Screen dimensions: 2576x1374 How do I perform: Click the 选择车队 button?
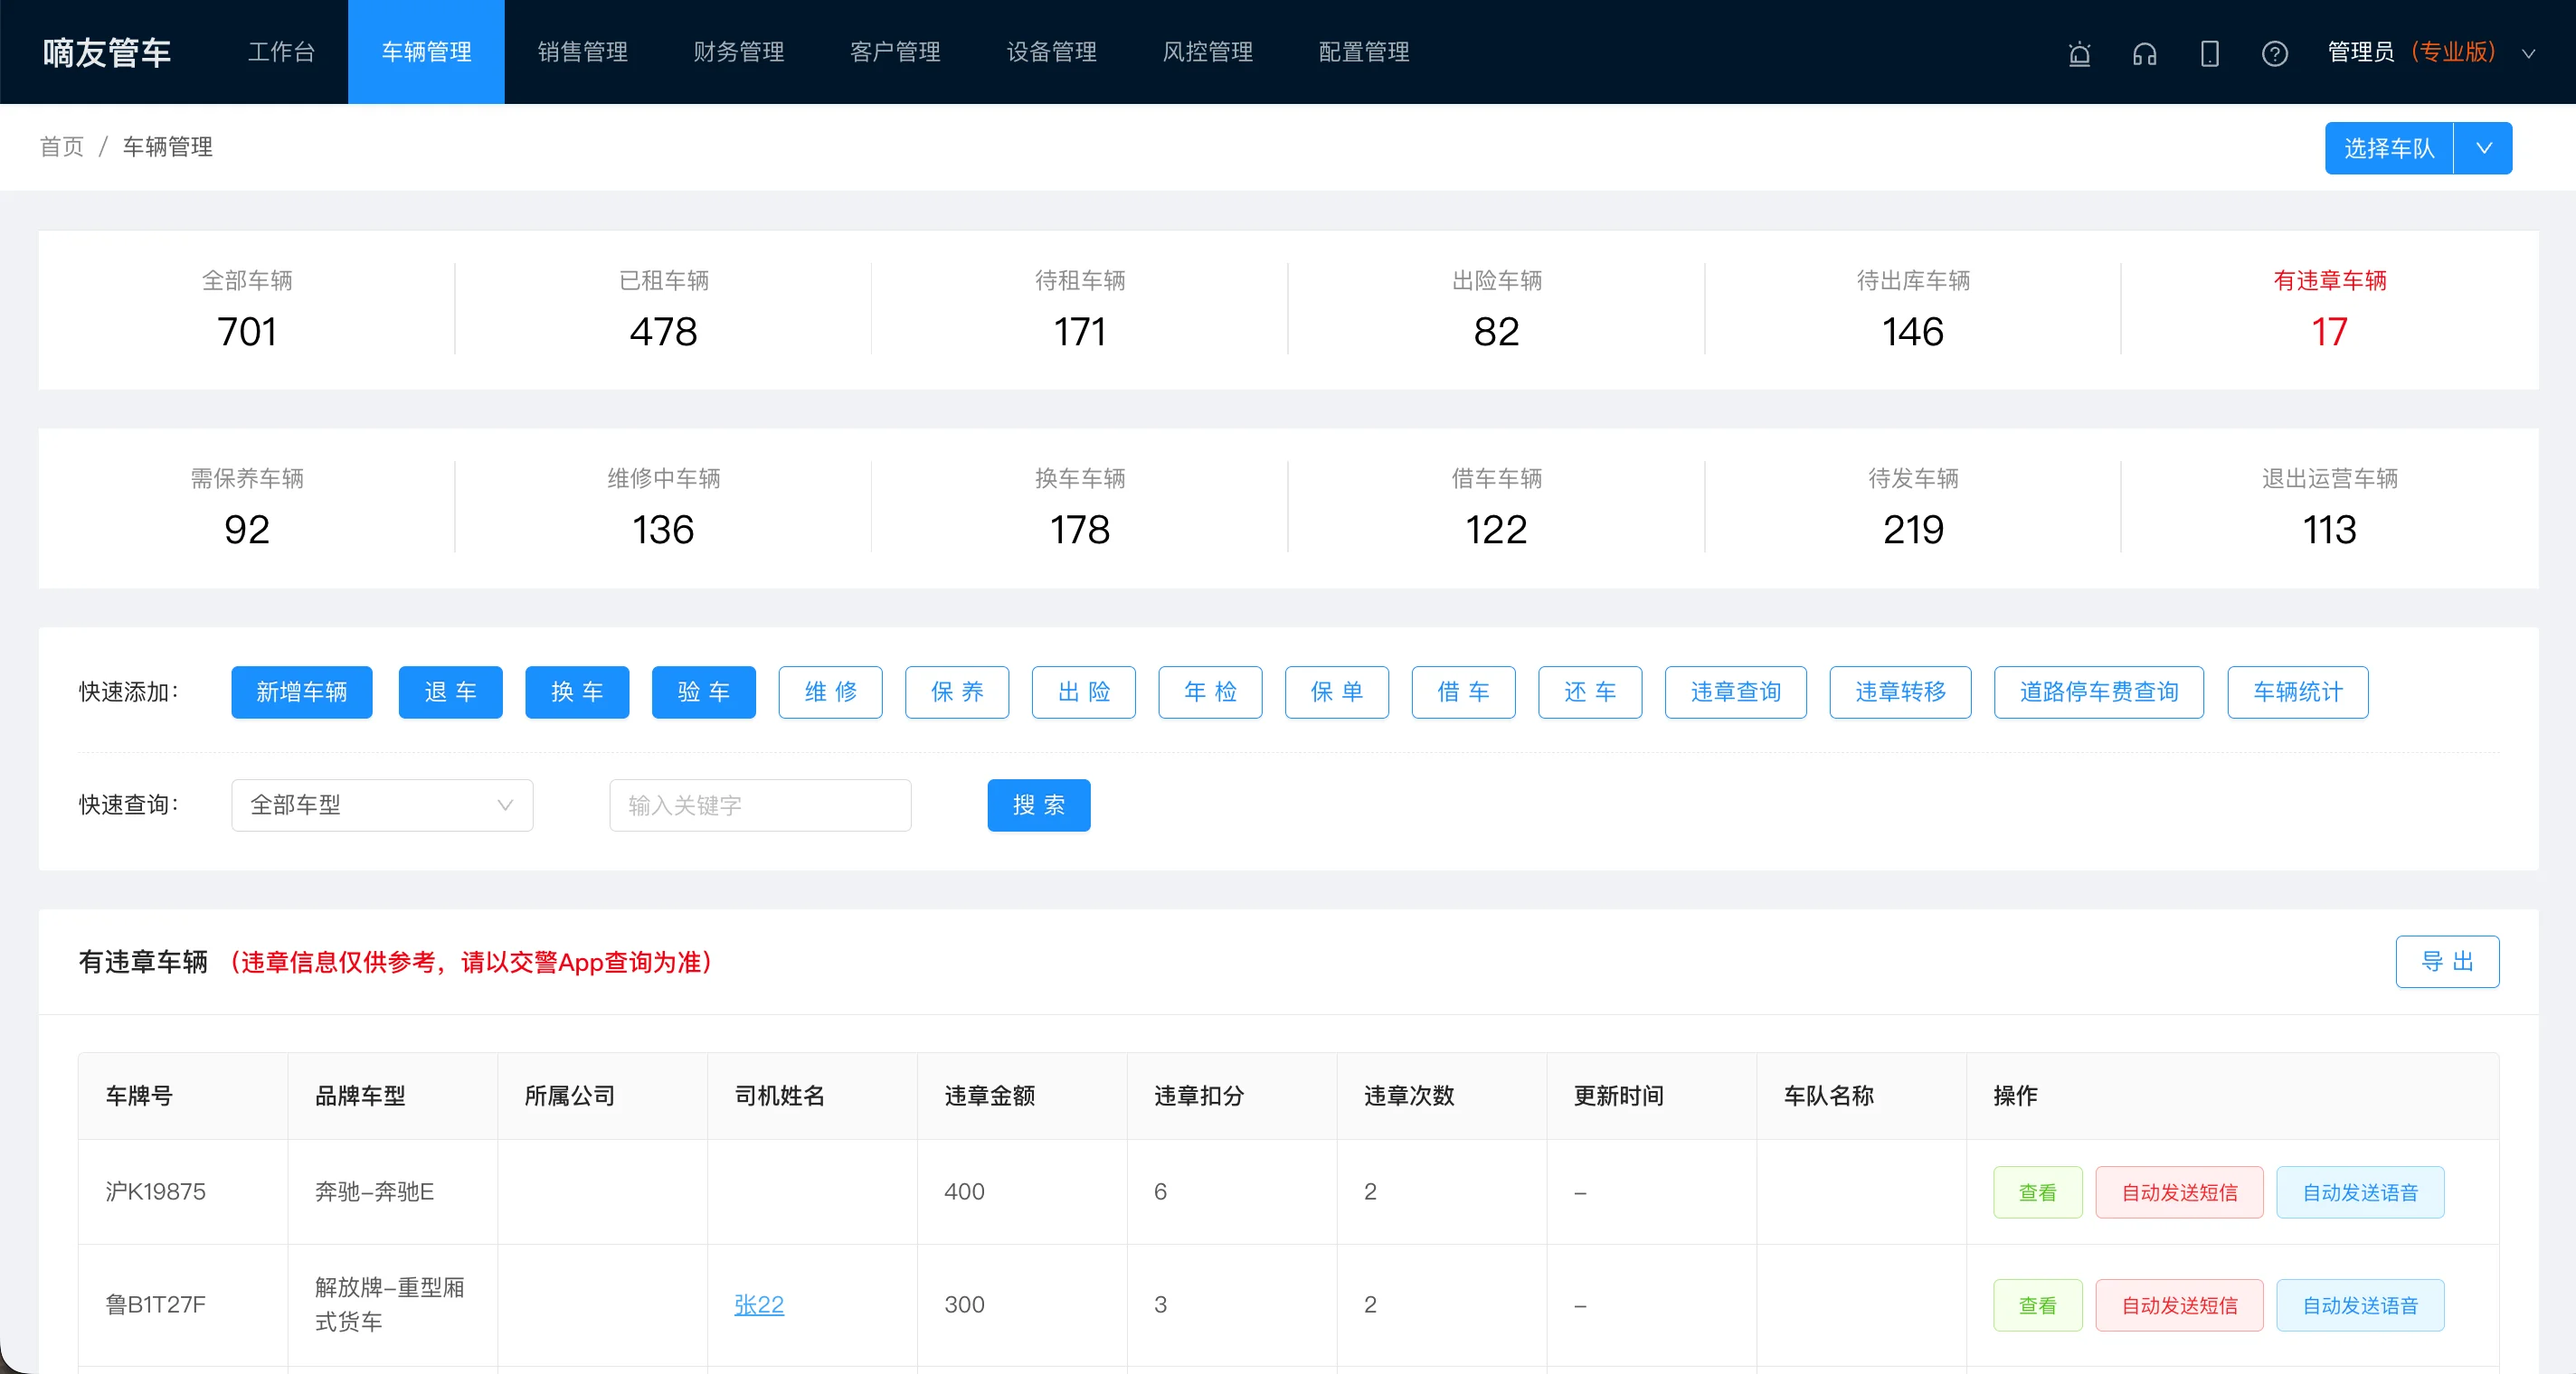[2388, 148]
